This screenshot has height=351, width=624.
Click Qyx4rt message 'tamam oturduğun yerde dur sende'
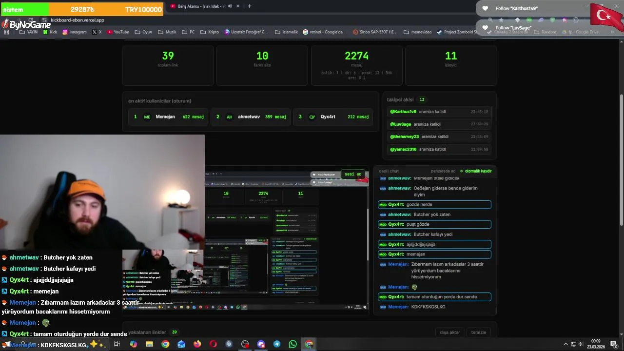pyautogui.click(x=434, y=297)
